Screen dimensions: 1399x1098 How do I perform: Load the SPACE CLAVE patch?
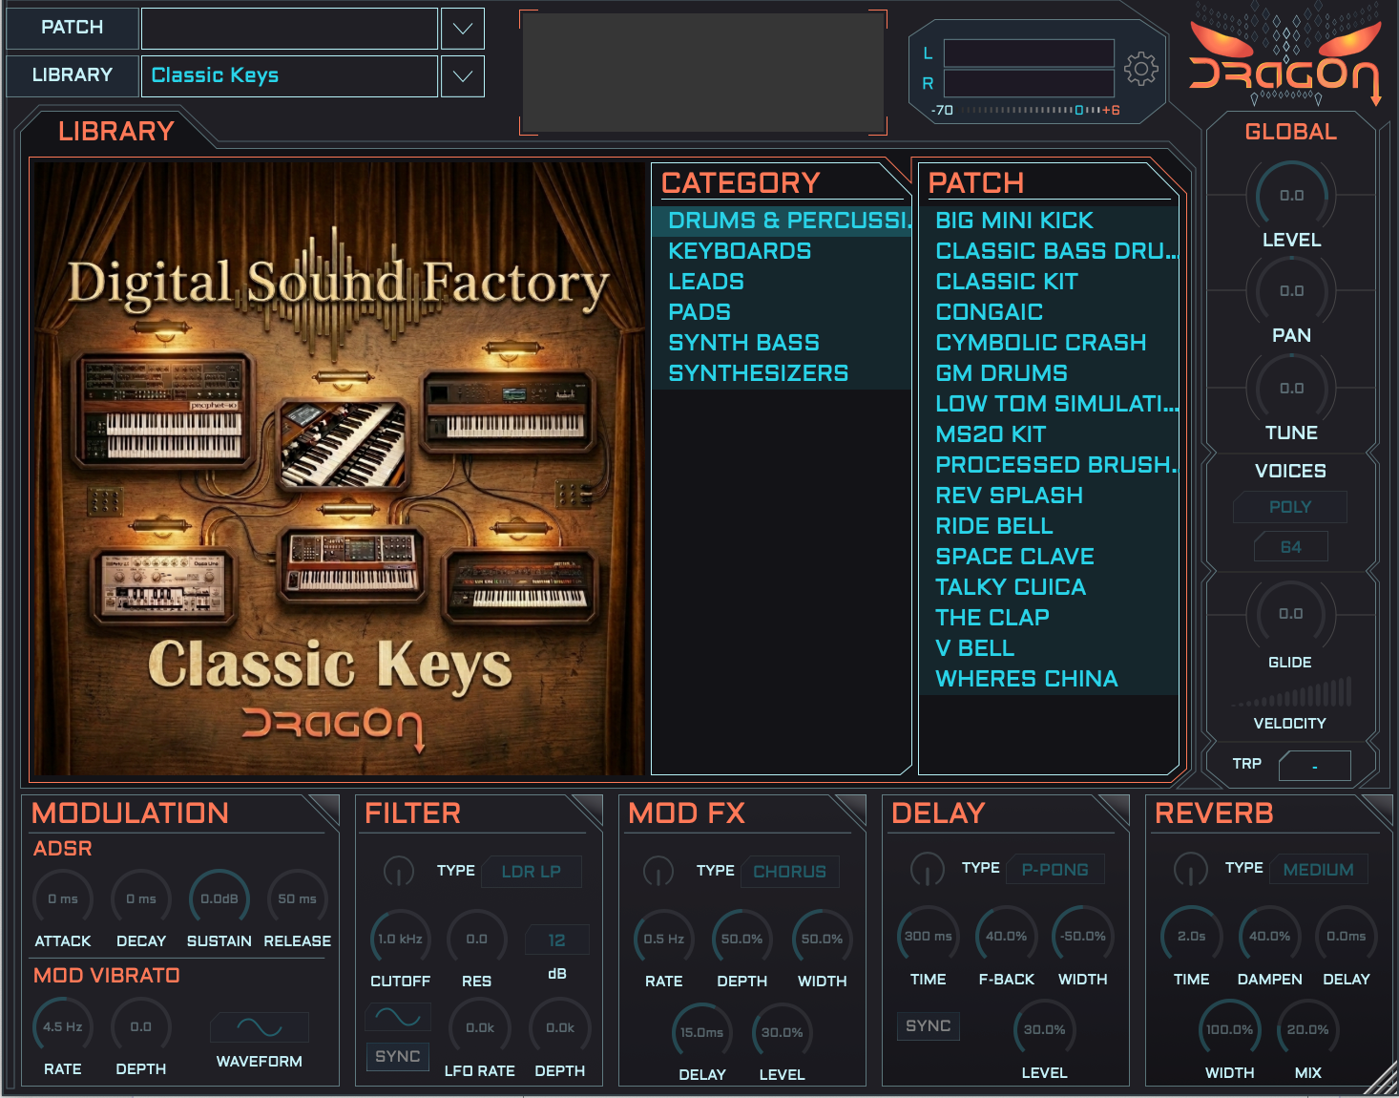(1049, 557)
